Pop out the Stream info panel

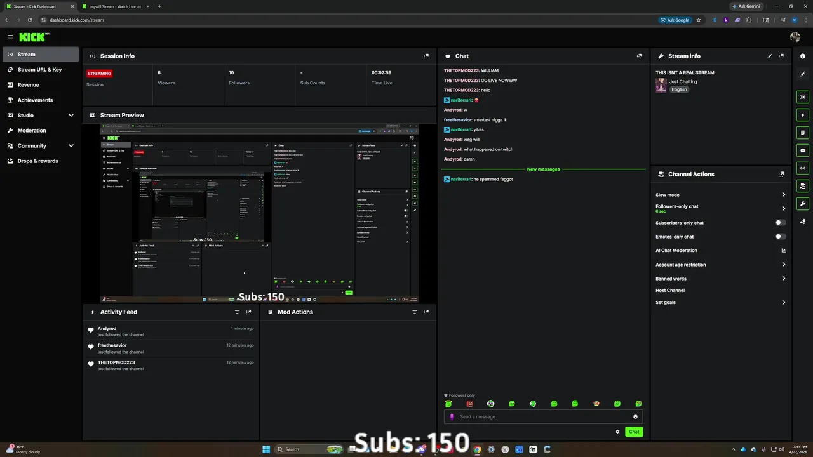[781, 56]
